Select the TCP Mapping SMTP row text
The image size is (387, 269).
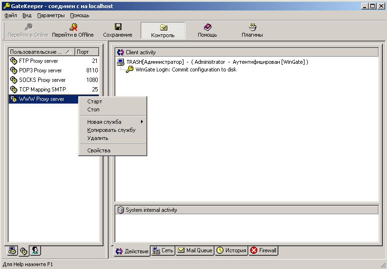pos(43,89)
